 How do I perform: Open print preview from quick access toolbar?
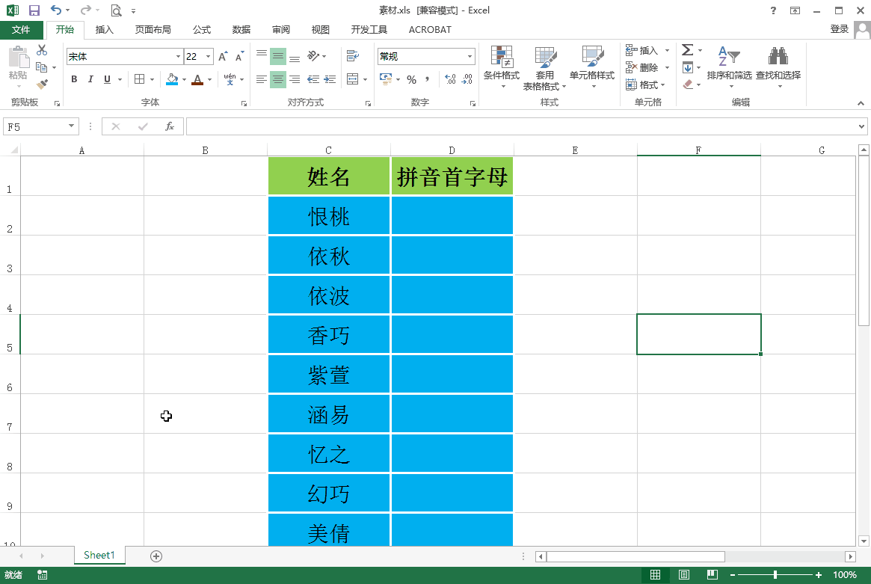tap(116, 10)
